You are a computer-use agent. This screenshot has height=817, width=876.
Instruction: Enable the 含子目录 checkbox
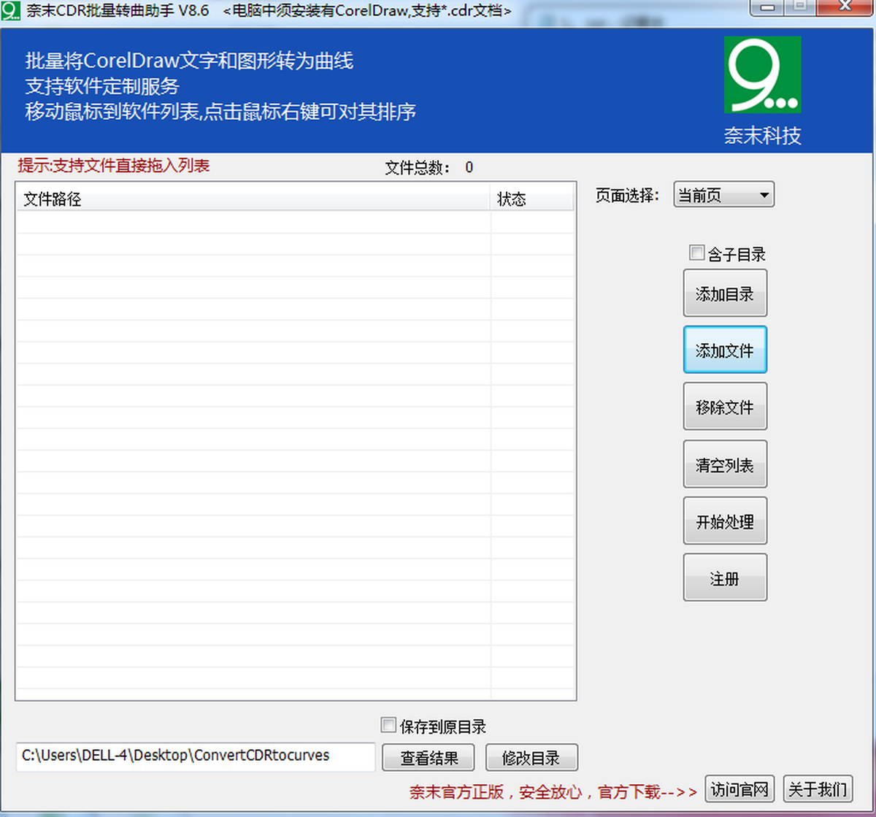click(696, 253)
